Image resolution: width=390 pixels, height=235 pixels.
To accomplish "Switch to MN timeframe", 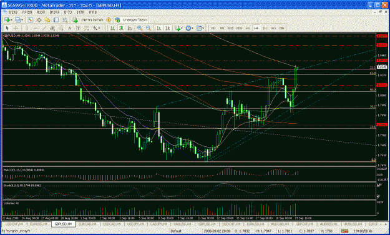I will (282, 28).
